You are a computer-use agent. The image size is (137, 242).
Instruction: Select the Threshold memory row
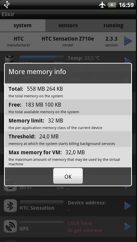[x=68, y=139]
